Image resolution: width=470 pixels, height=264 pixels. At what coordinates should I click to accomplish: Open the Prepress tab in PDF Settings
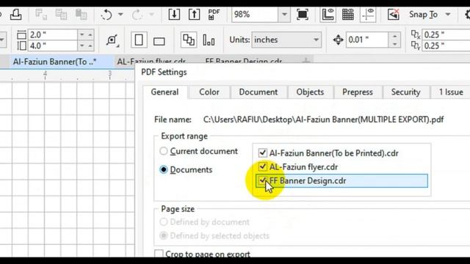358,92
